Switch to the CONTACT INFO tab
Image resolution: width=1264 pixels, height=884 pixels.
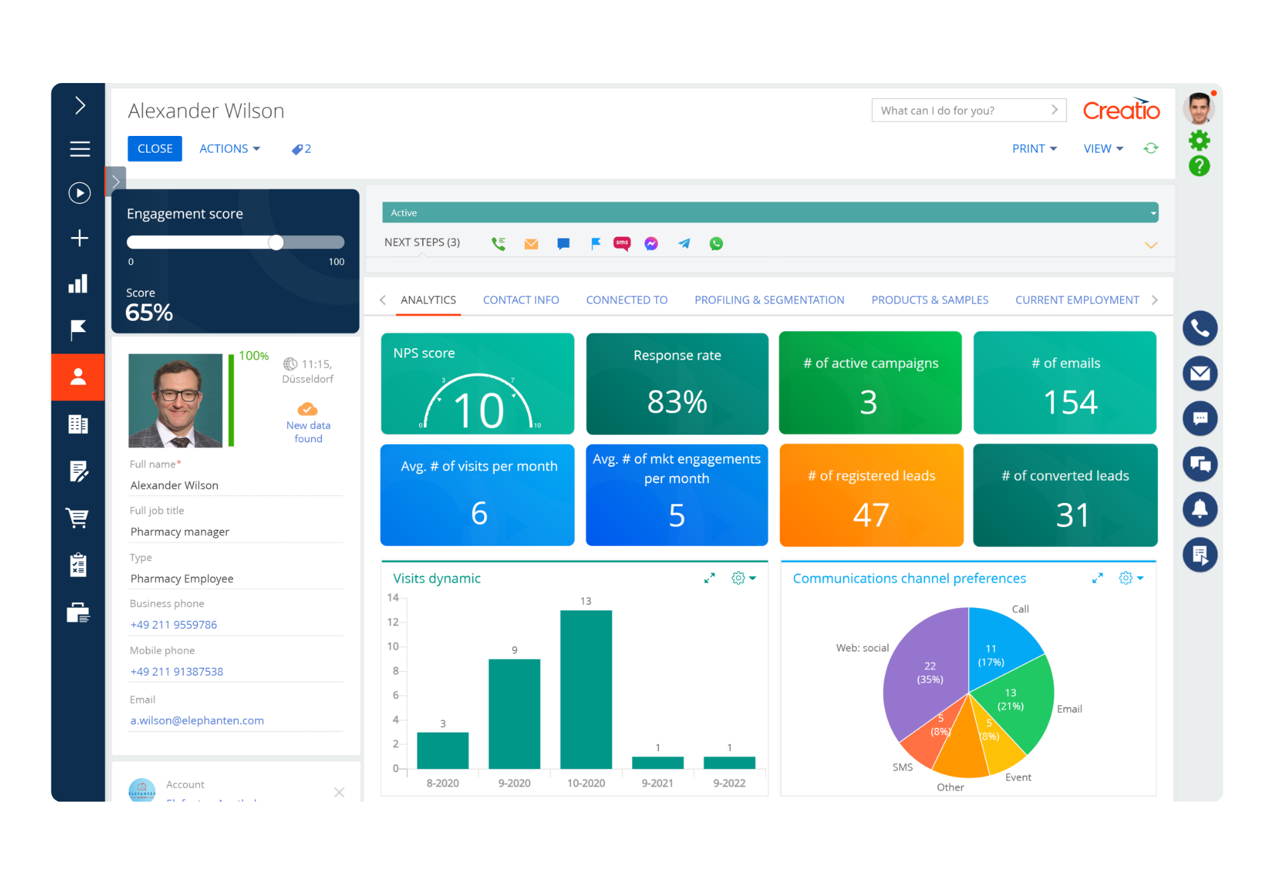pyautogui.click(x=521, y=299)
